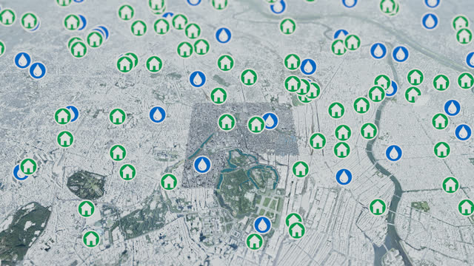Select the left one of two adjacent water drops, upper right
This screenshot has height=266, width=474.
click(x=378, y=51)
